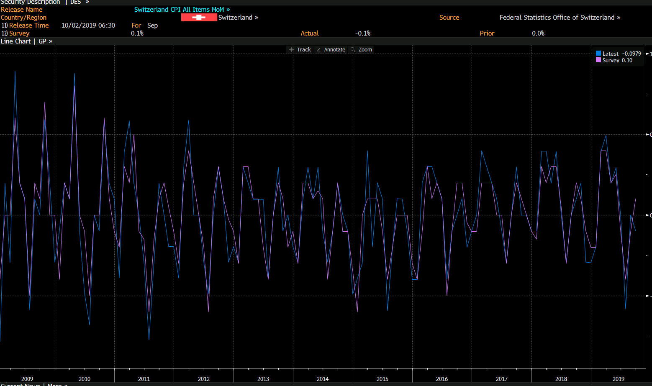Open the Switzerland country link
Screen dimensions: 652x386
pyautogui.click(x=238, y=17)
